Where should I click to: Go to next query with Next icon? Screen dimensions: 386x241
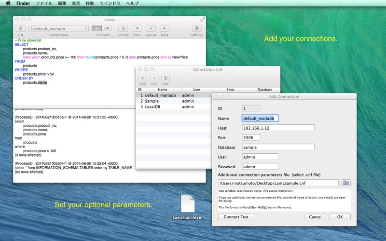165,28
